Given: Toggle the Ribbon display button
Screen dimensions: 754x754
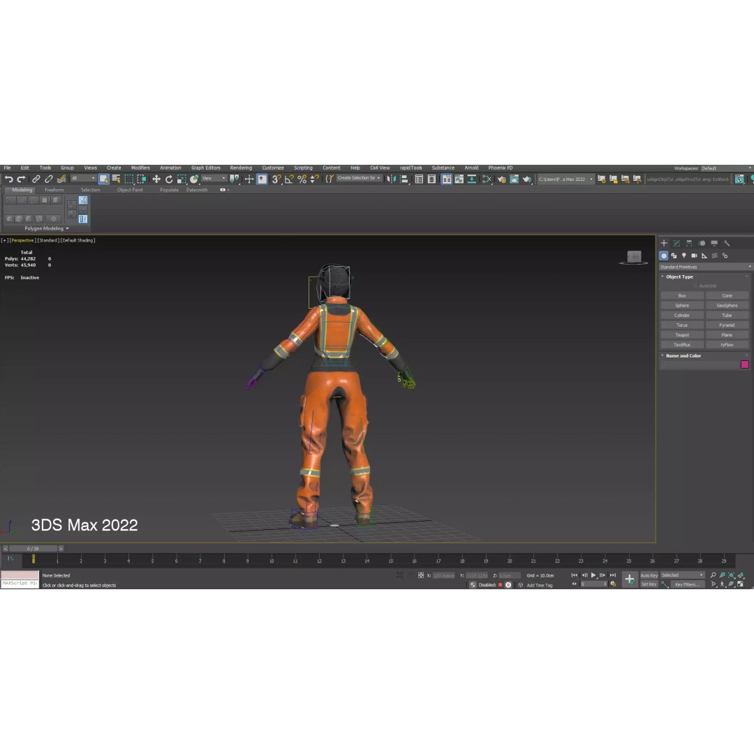Looking at the screenshot, I should click(446, 179).
